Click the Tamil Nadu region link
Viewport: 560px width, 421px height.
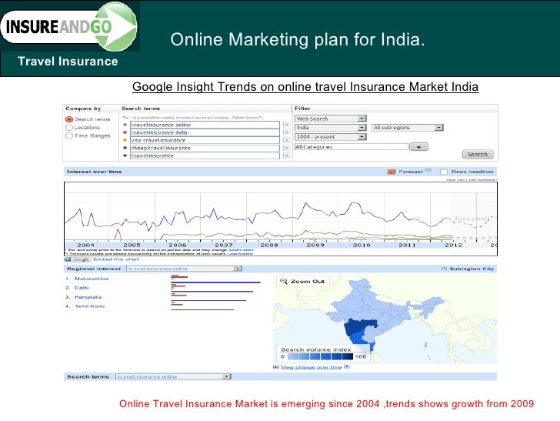90,306
